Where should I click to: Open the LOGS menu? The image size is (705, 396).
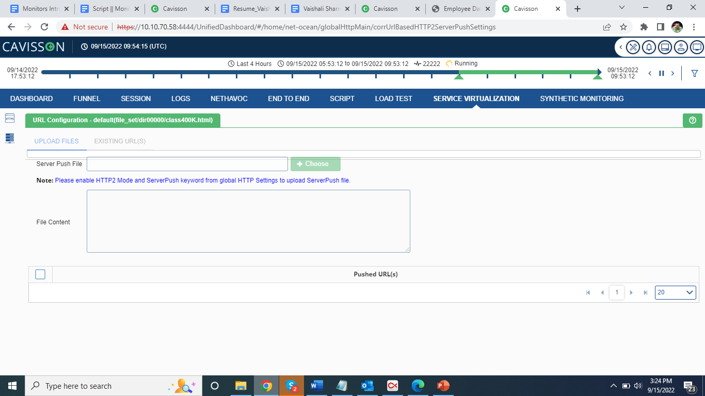pyautogui.click(x=181, y=98)
